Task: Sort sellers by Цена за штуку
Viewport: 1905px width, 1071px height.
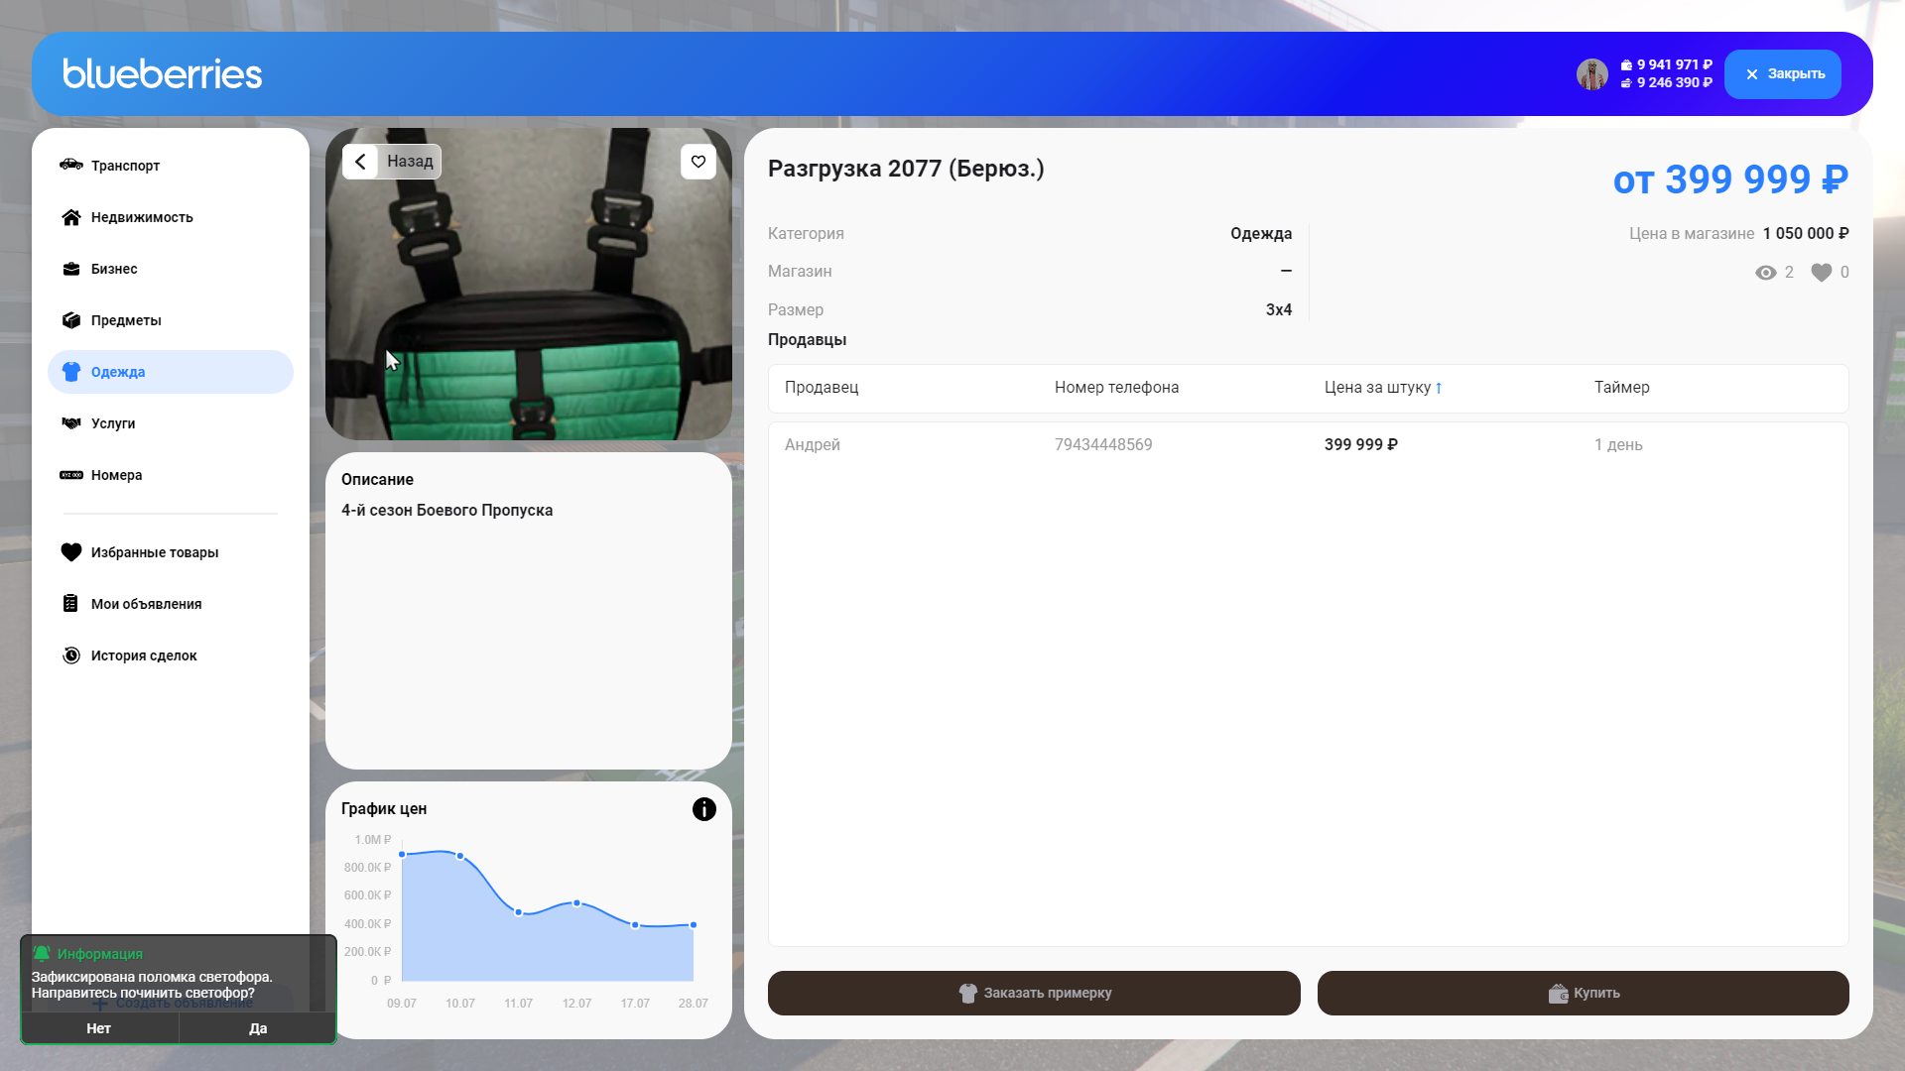Action: (x=1383, y=388)
